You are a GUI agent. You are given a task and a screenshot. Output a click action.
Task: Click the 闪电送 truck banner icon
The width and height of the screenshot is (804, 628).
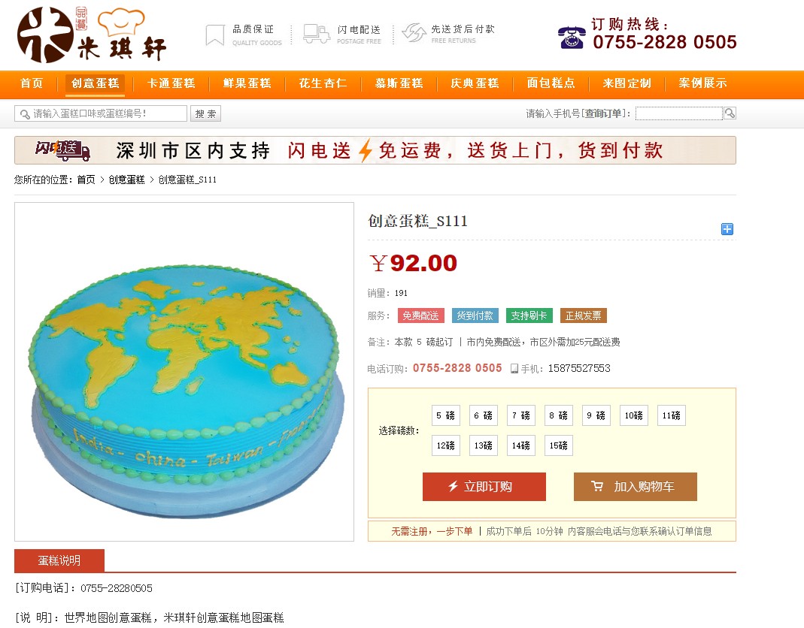pyautogui.click(x=62, y=150)
